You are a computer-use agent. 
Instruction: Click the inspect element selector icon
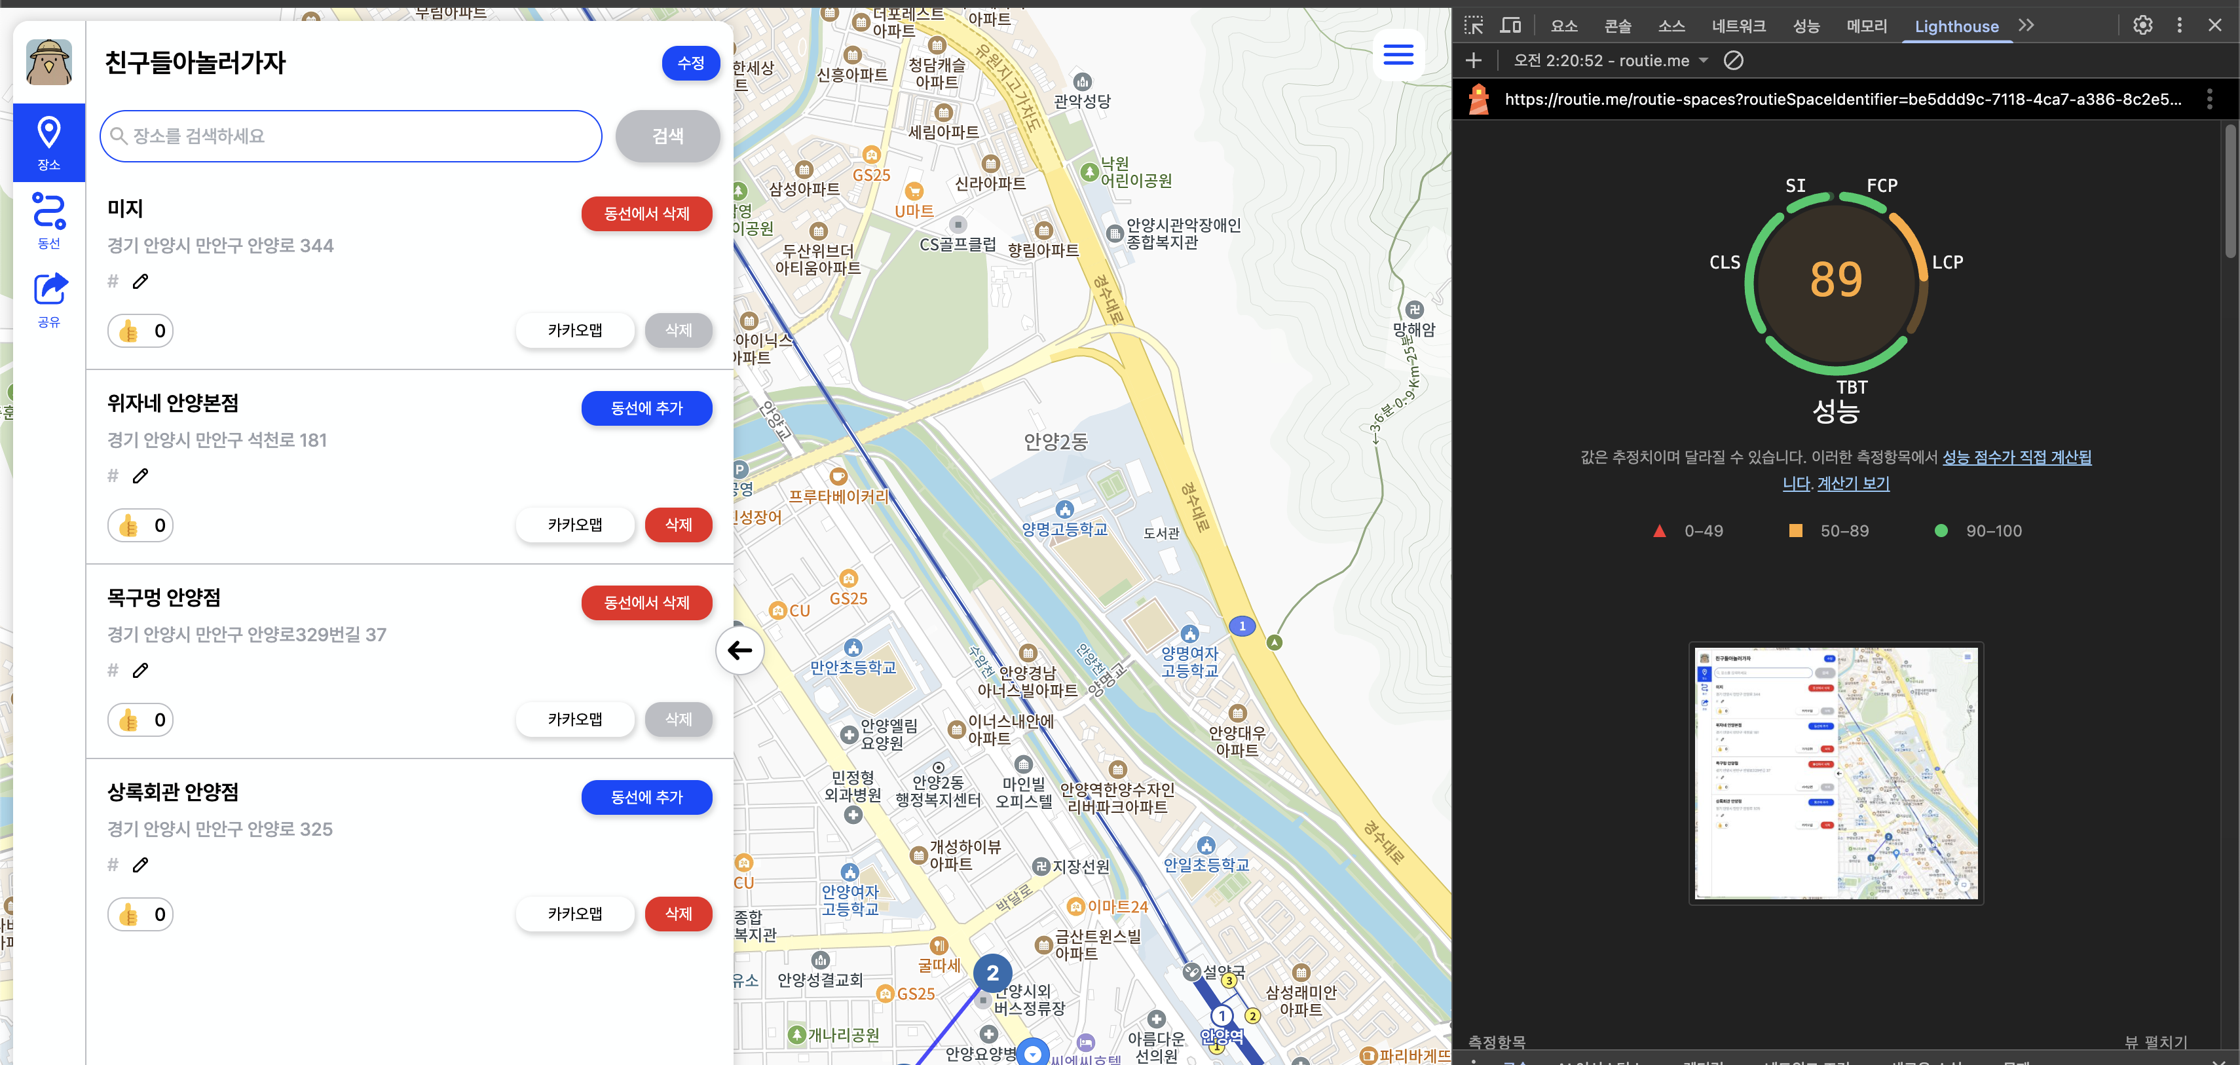(x=1473, y=25)
